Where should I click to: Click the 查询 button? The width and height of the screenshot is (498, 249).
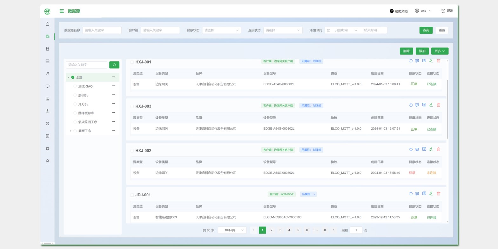426,30
